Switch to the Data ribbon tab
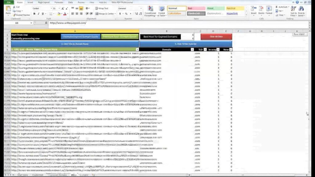 (x=70, y=2)
